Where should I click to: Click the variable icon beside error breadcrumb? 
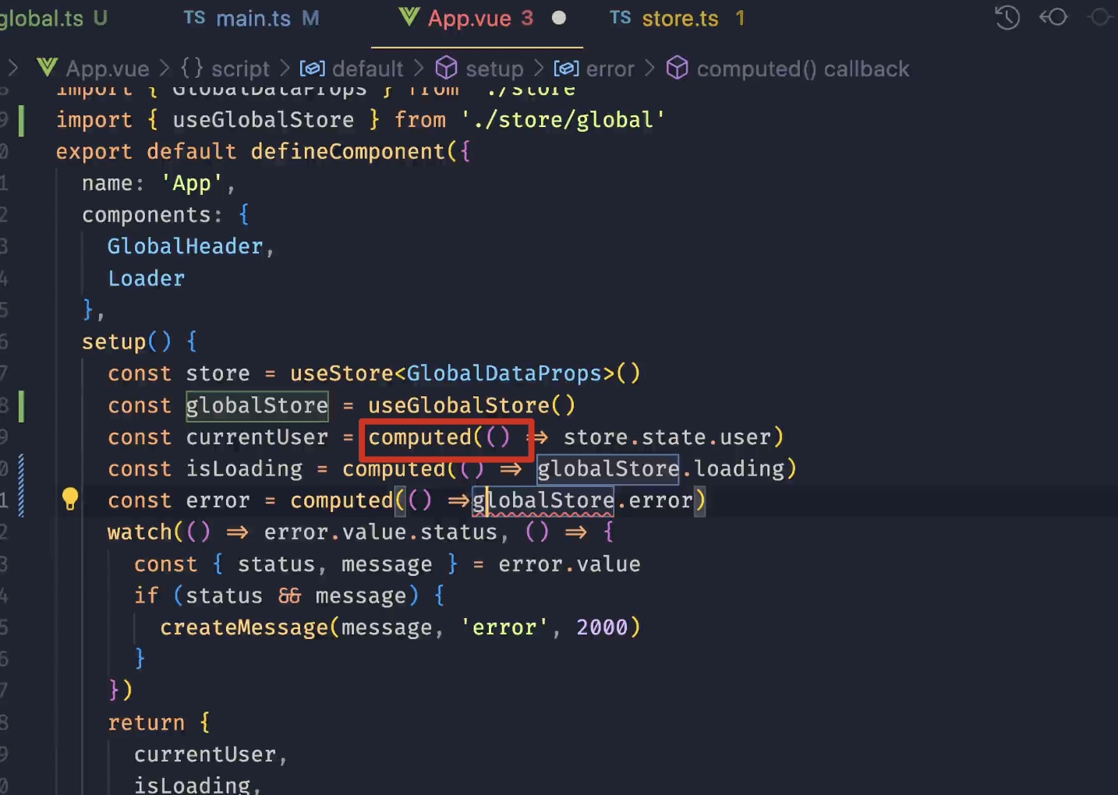tap(566, 69)
